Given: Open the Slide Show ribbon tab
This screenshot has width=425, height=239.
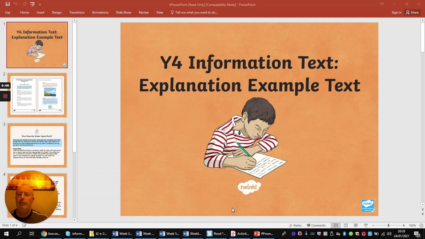Looking at the screenshot, I should point(124,12).
